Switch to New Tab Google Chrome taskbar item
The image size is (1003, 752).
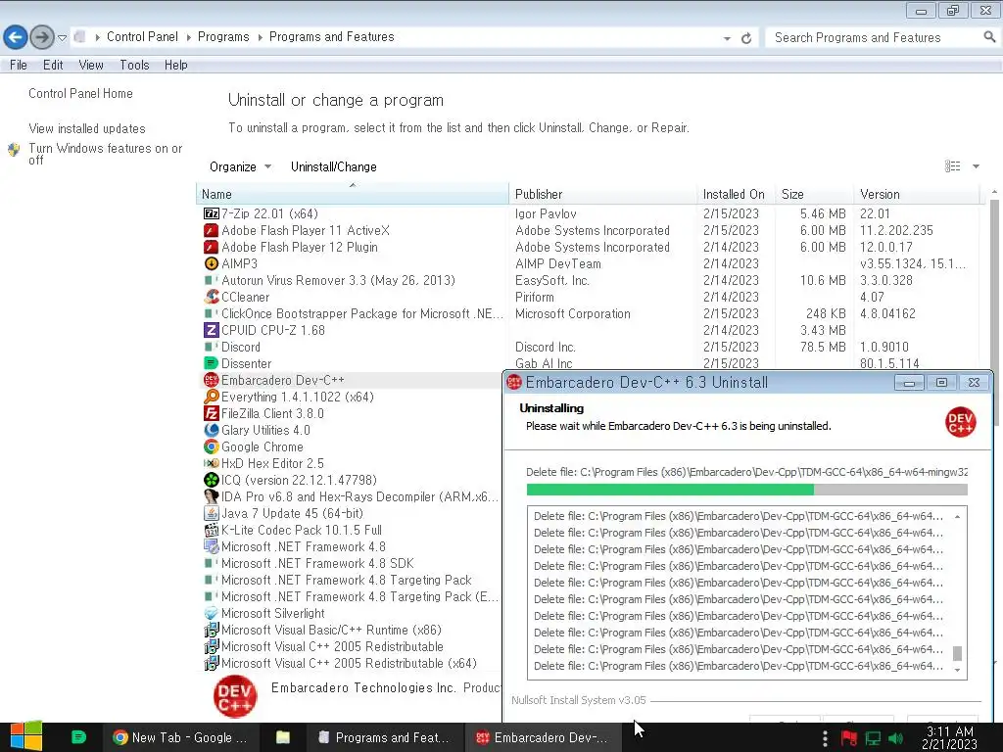coord(179,737)
